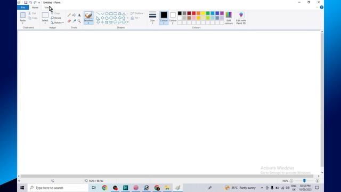Click the horizontal scrollbar below canvas
341x192 pixels.
(167, 176)
